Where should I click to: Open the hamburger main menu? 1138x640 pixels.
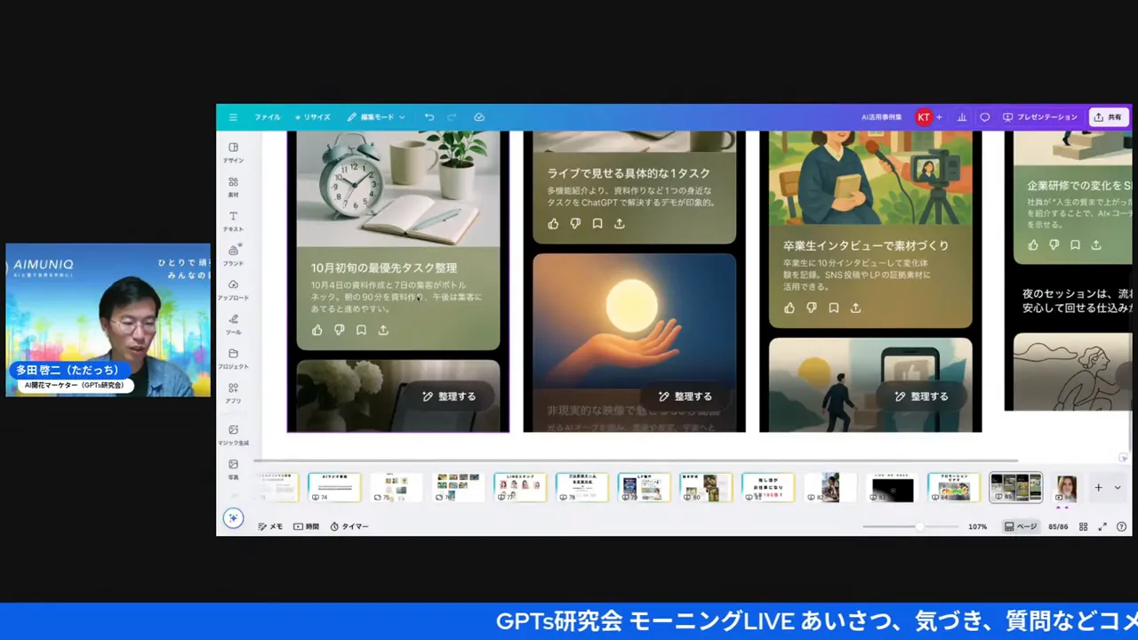(x=233, y=117)
